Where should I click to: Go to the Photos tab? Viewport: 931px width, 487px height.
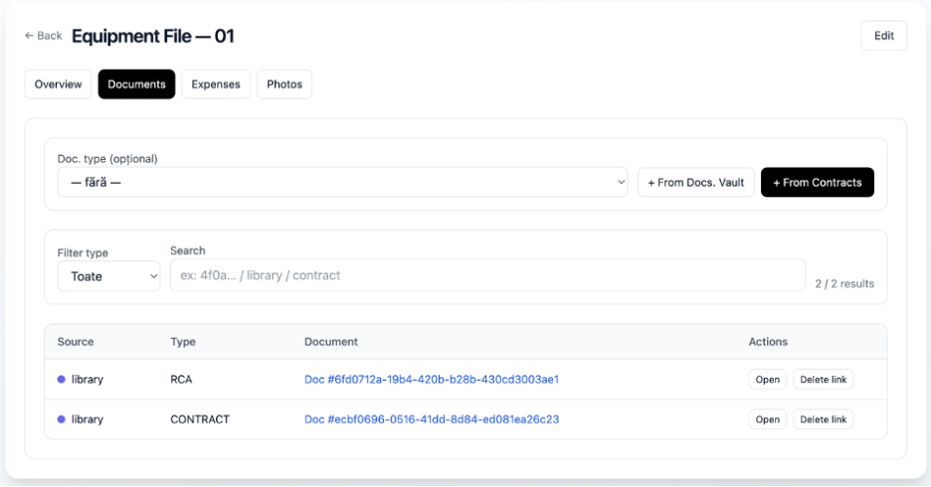(x=284, y=84)
